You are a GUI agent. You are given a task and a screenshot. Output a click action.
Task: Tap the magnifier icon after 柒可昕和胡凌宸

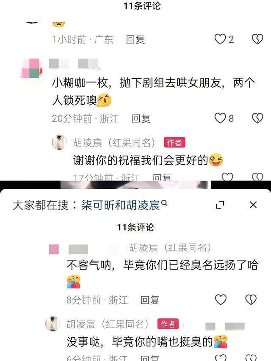pos(165,203)
